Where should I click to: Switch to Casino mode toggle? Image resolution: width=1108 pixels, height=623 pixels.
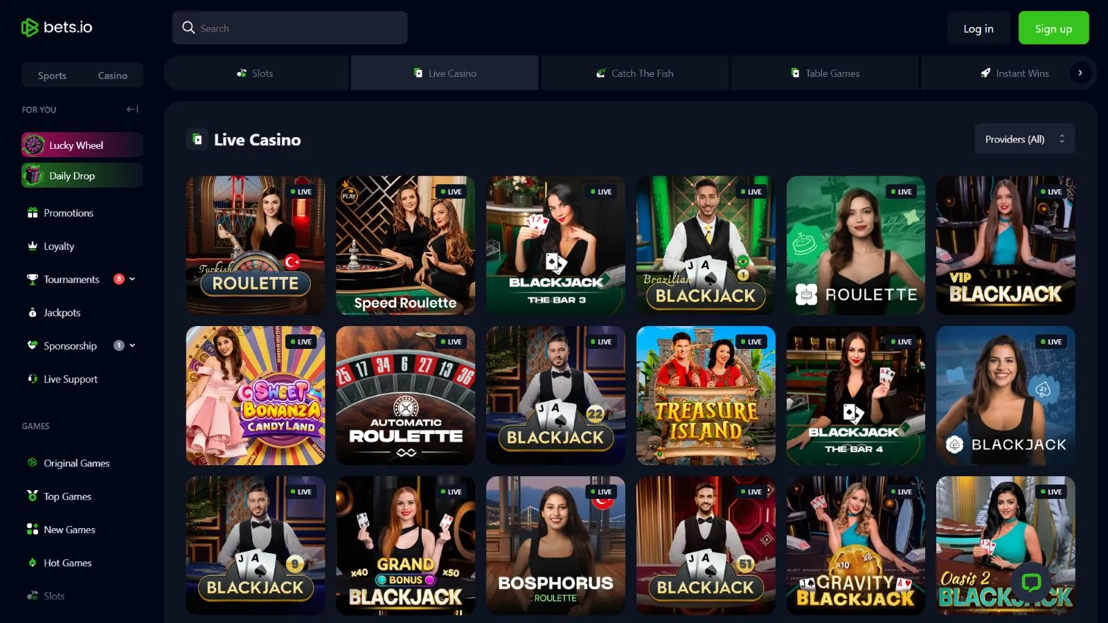pyautogui.click(x=112, y=75)
